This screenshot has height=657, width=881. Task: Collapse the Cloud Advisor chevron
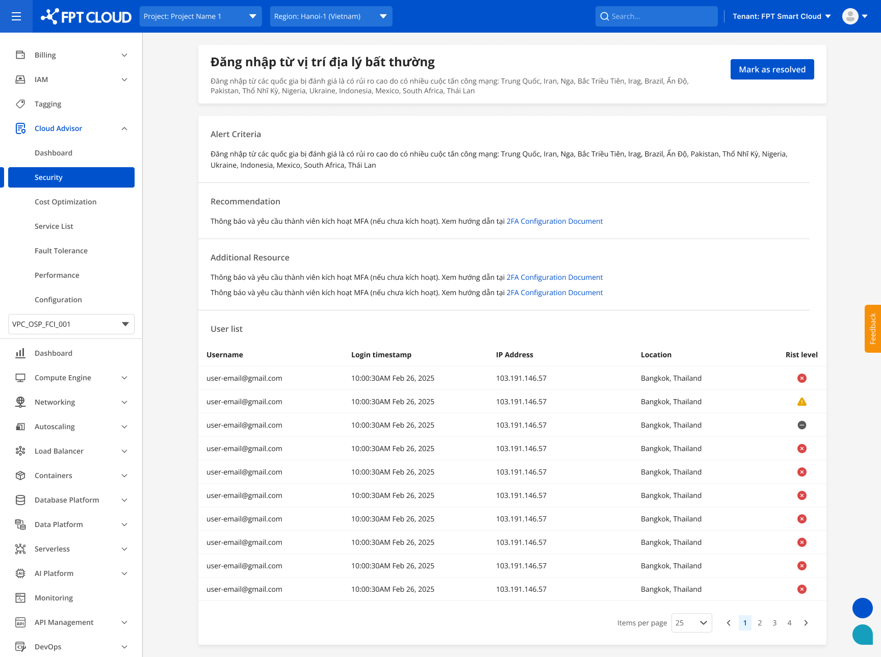pyautogui.click(x=124, y=128)
